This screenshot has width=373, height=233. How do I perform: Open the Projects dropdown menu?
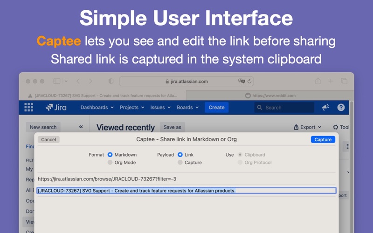point(132,108)
